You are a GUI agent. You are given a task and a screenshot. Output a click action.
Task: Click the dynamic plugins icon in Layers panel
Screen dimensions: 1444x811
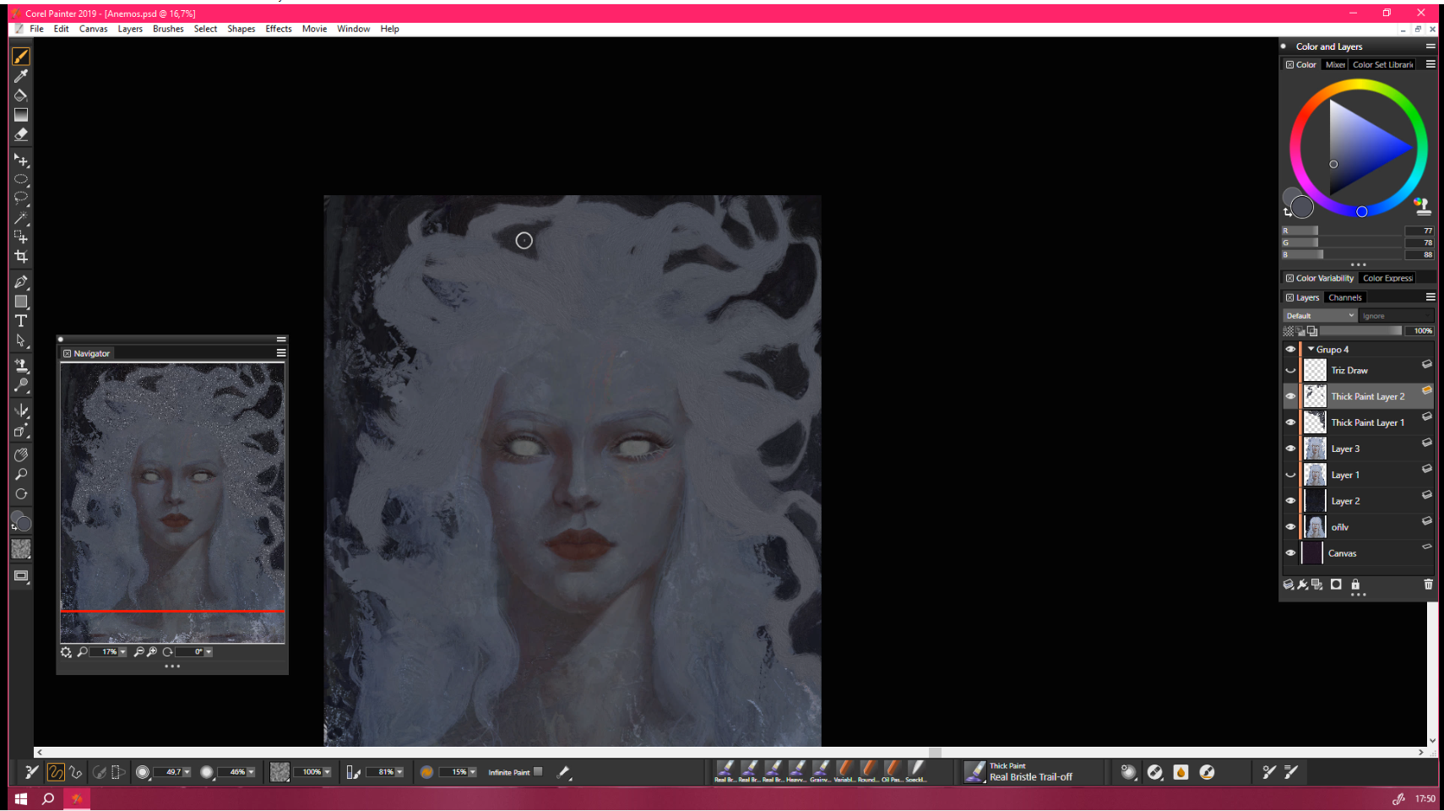coord(1303,585)
